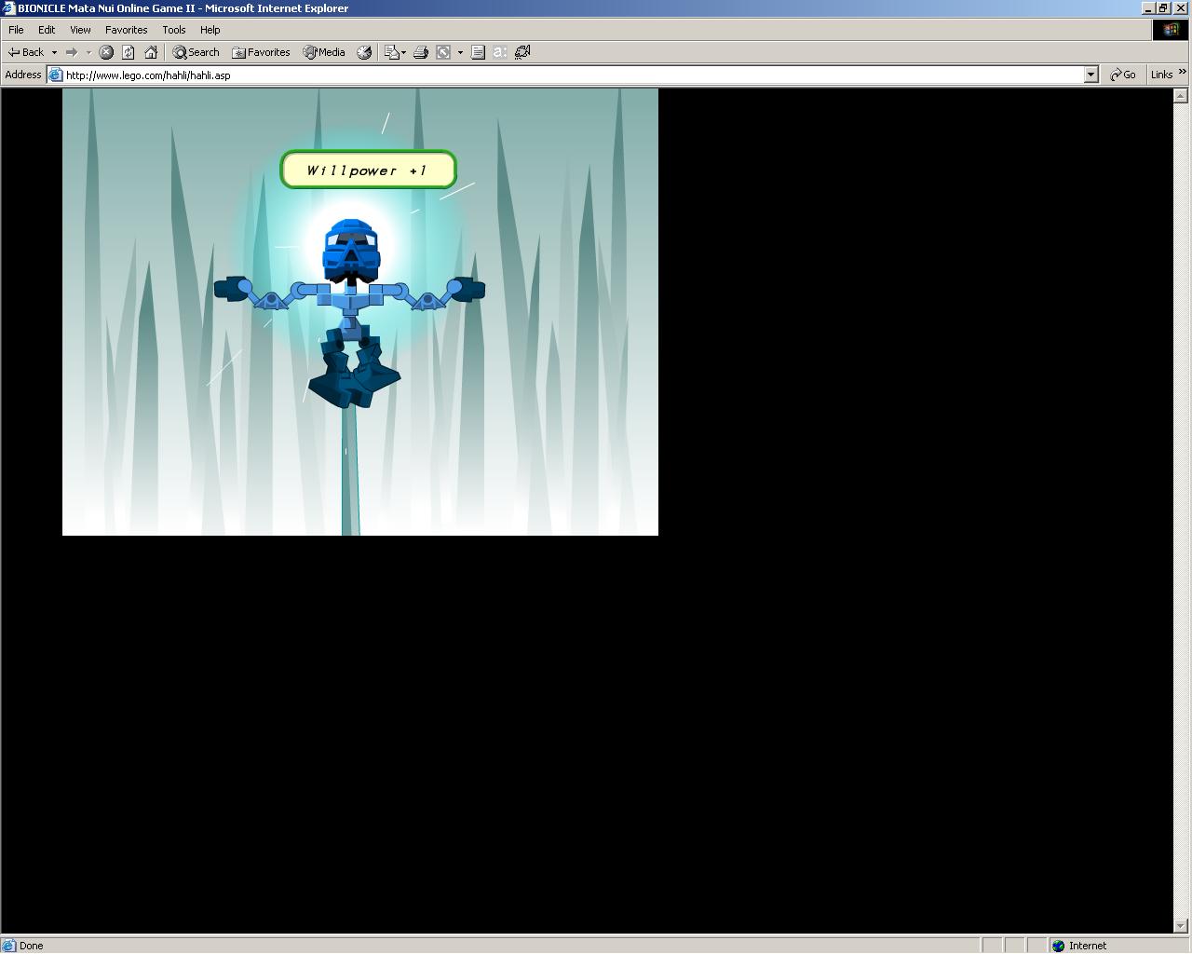Expand the address bar URL dropdown

(1090, 75)
